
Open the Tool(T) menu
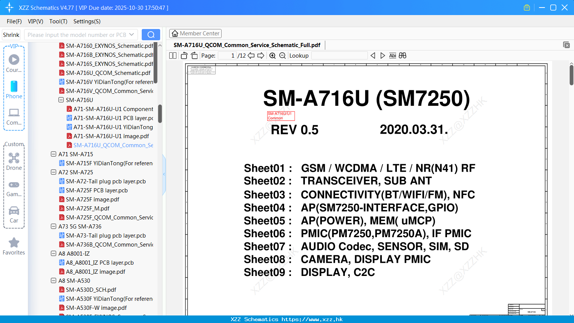pyautogui.click(x=58, y=21)
